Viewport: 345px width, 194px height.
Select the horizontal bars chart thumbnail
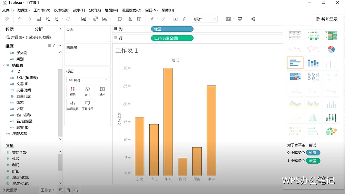[295, 63]
